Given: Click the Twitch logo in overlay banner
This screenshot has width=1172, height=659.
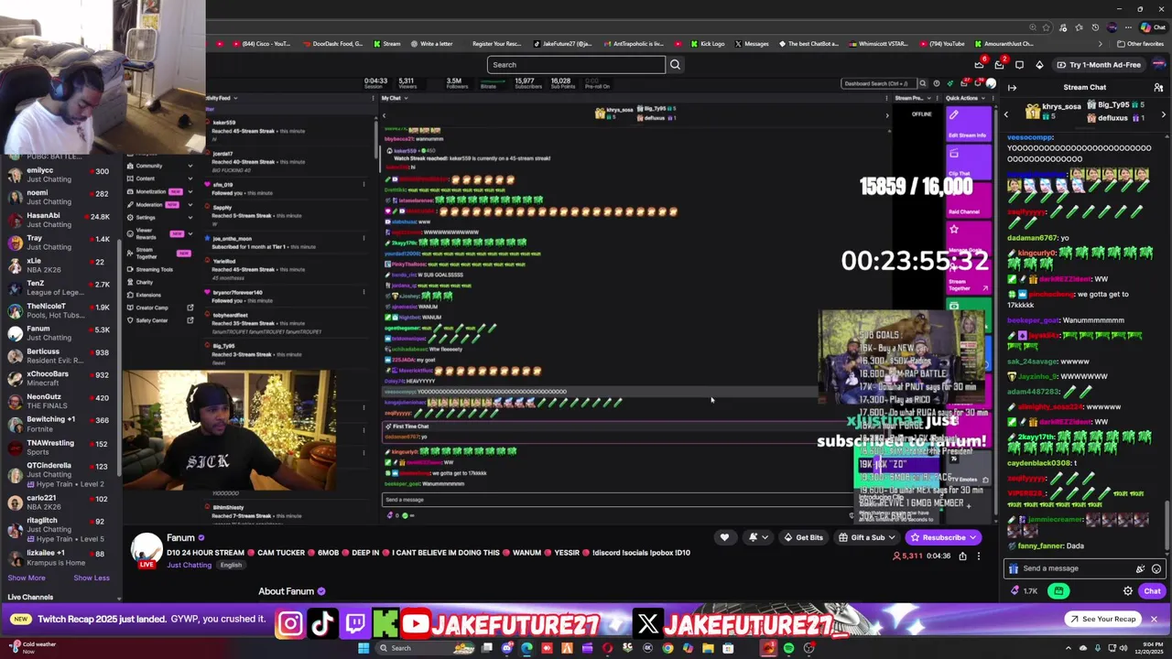Looking at the screenshot, I should 355,624.
